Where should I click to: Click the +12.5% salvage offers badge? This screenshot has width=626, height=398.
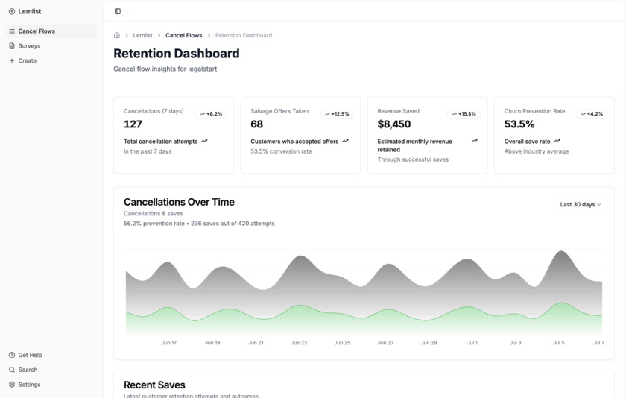pos(338,114)
